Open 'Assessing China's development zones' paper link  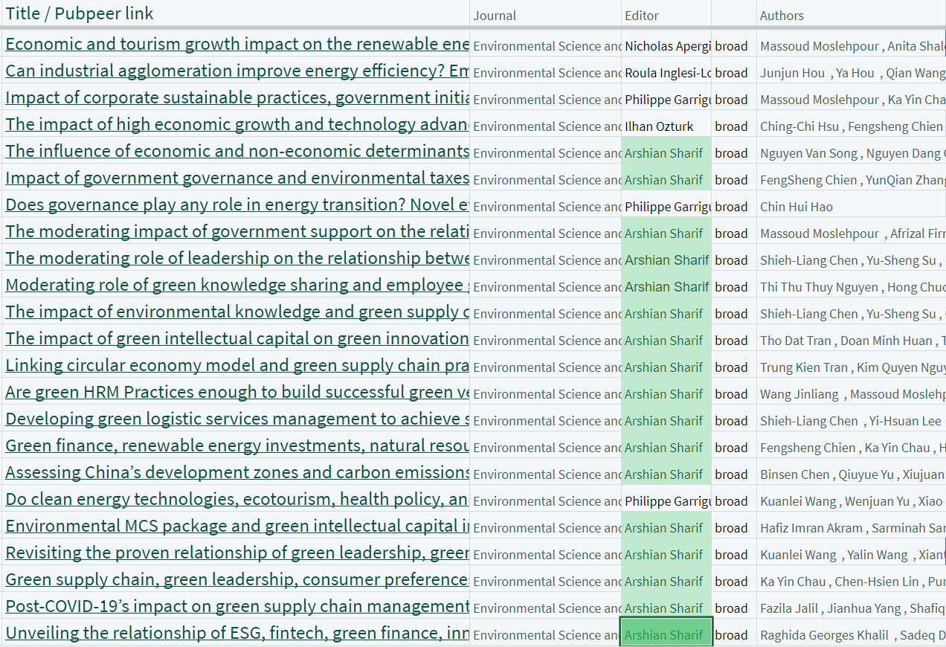point(236,473)
